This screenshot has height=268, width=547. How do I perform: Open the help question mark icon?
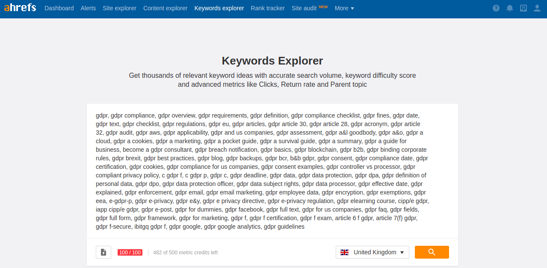pos(496,8)
